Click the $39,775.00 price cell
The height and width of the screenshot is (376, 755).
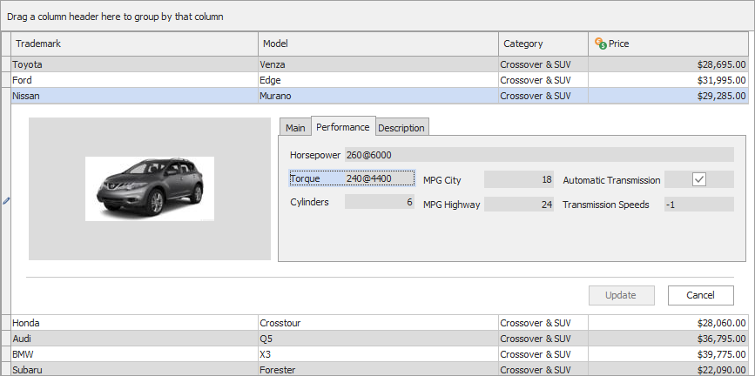[x=668, y=354]
